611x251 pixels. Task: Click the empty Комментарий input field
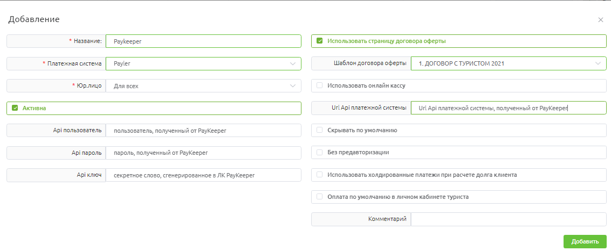pyautogui.click(x=509, y=219)
